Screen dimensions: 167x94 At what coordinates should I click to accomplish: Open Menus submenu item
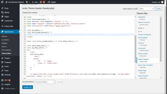[x=4, y=46]
